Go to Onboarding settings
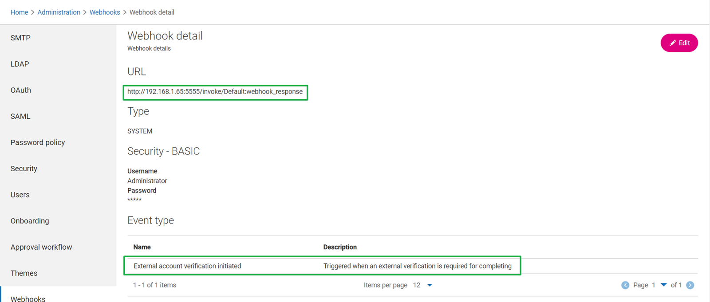 click(x=30, y=221)
